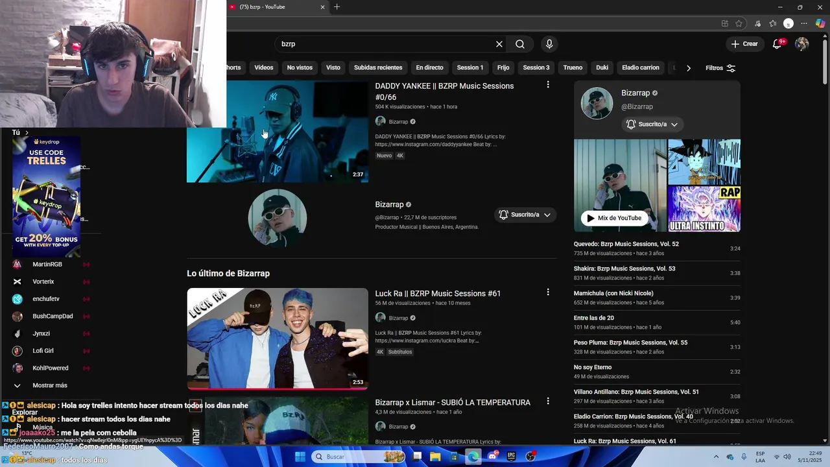
Task: Open more options for DADDY YANKEE BZRP session video
Action: (548, 84)
